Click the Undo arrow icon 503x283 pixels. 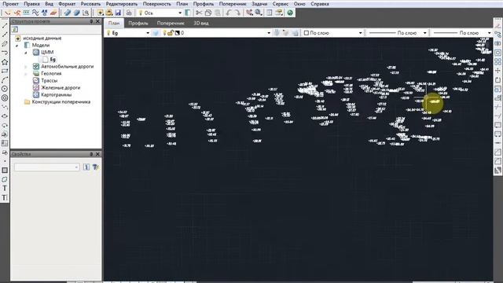(228, 13)
